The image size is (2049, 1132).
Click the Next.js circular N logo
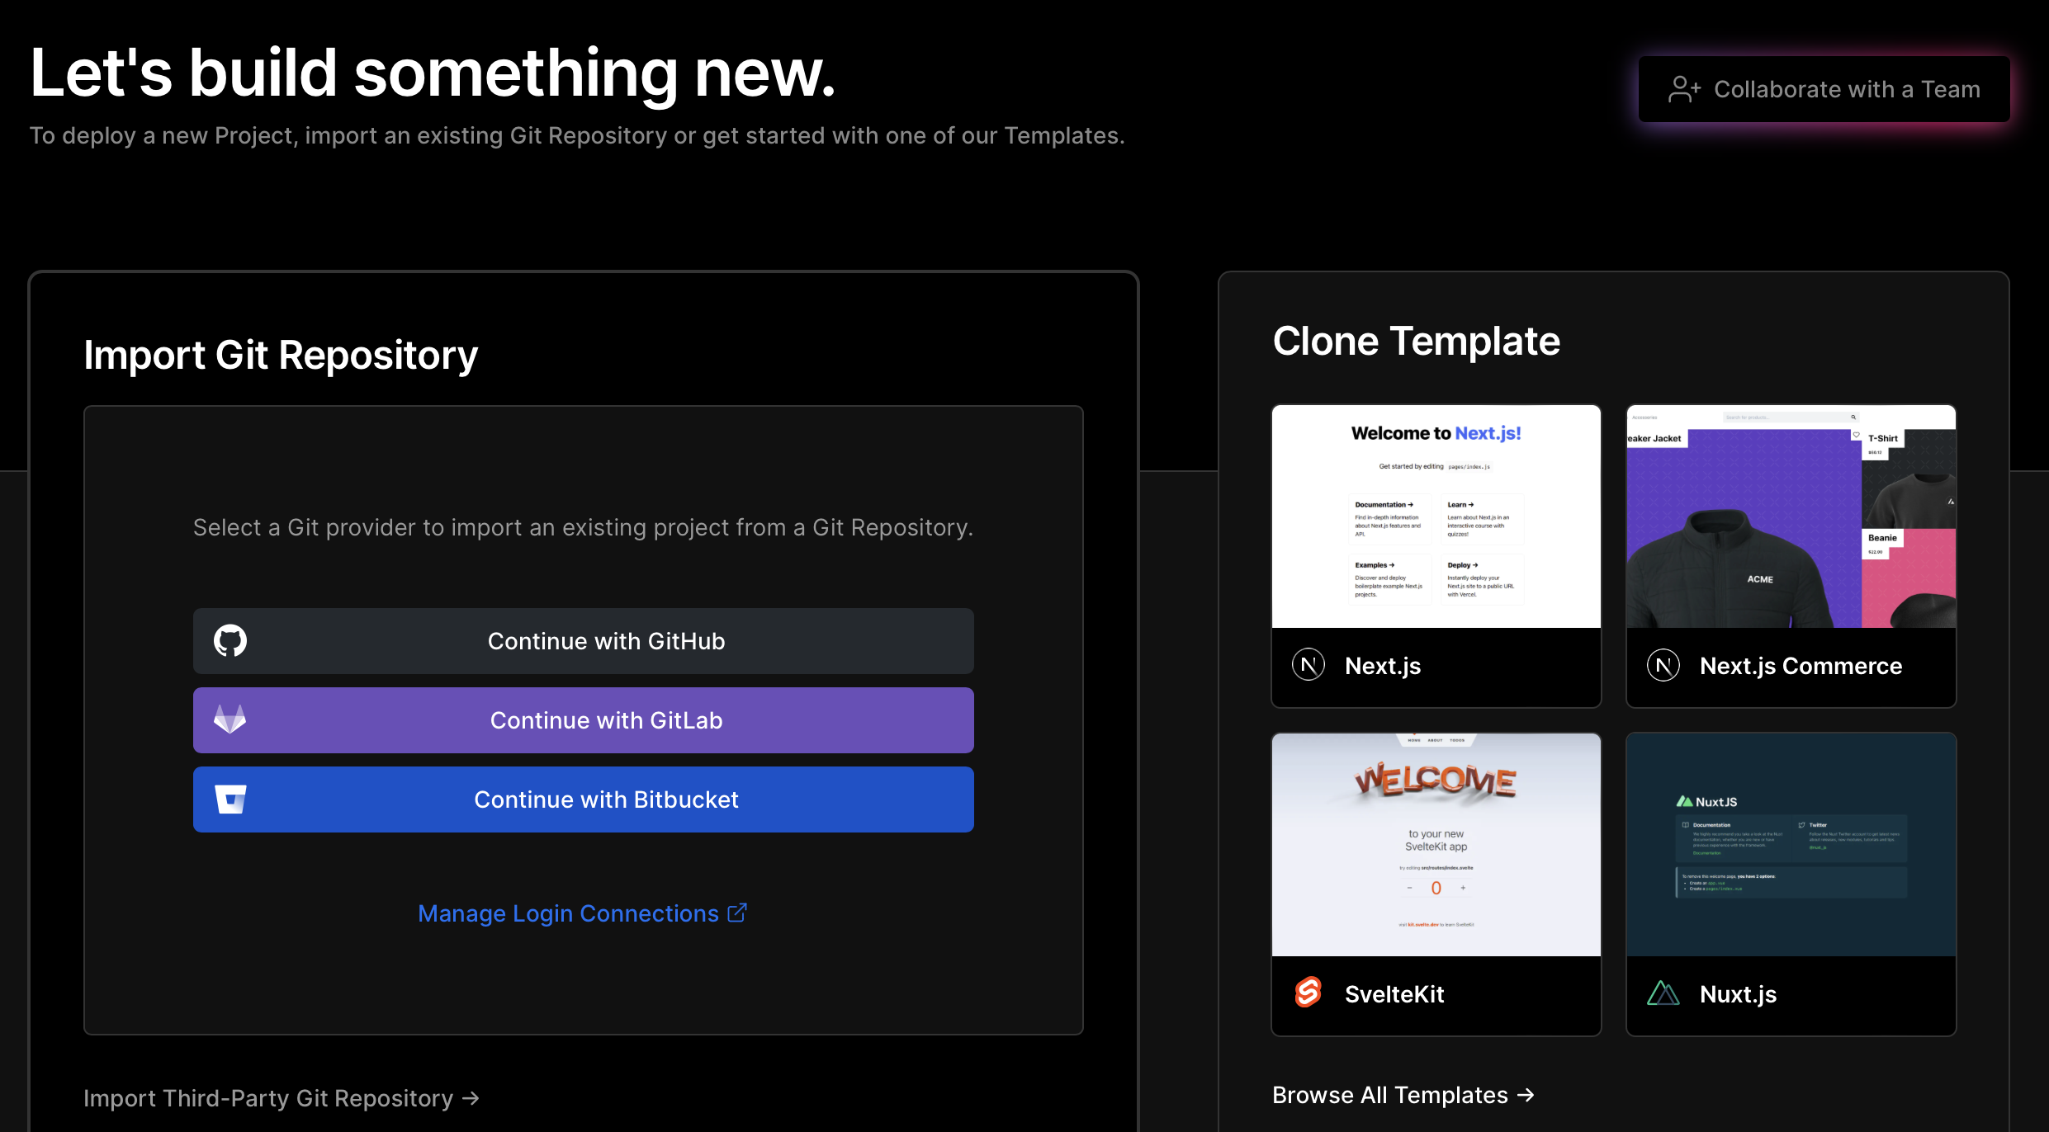pos(1308,665)
